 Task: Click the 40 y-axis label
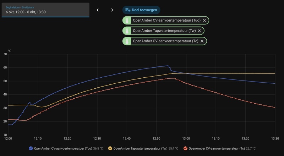(5, 94)
